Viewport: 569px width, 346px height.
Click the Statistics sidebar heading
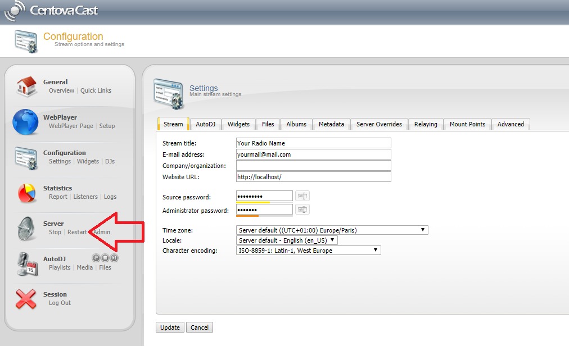57,188
